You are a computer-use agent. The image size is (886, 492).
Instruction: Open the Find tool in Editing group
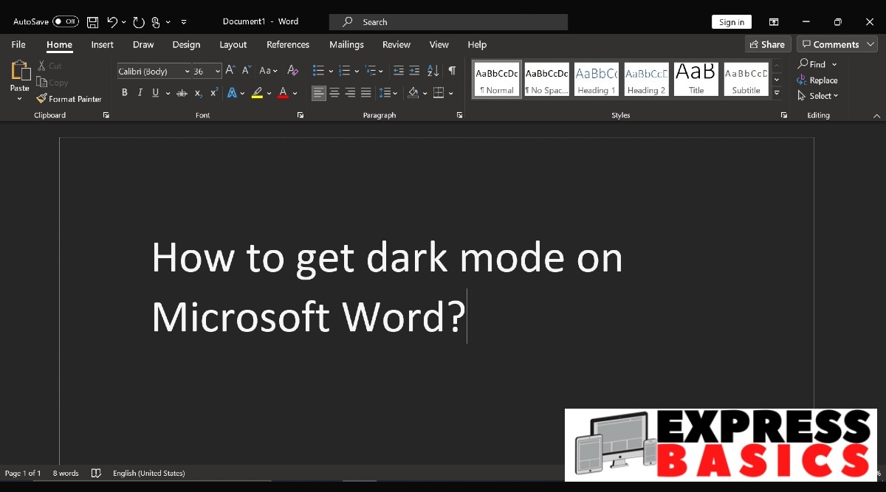point(814,64)
